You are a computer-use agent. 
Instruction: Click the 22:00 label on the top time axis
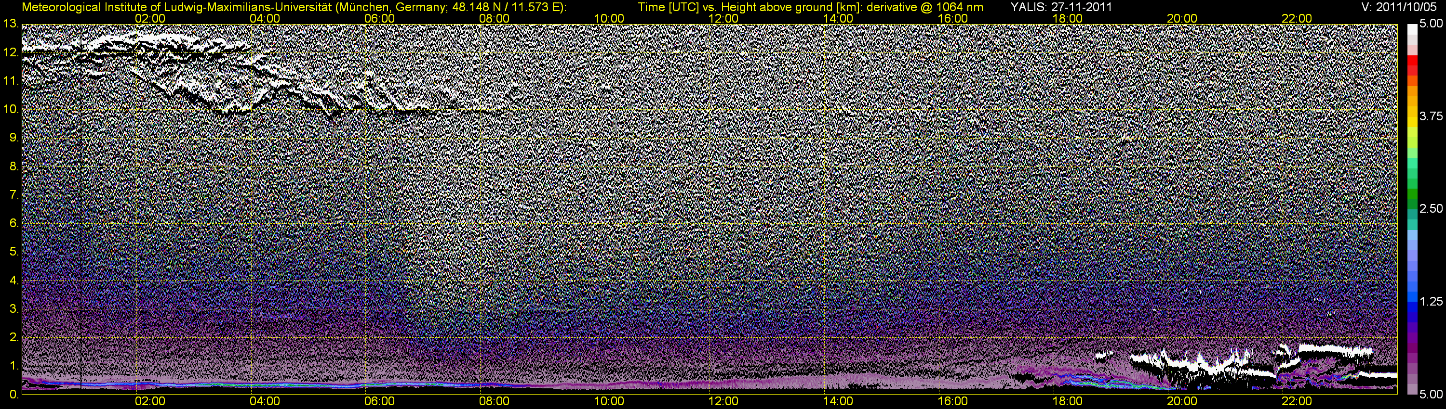coord(1297,18)
